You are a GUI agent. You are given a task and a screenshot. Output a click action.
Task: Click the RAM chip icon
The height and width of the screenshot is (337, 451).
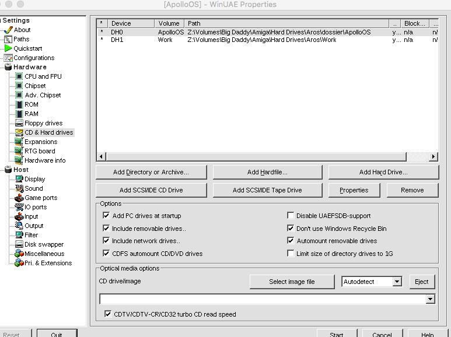[x=19, y=114]
